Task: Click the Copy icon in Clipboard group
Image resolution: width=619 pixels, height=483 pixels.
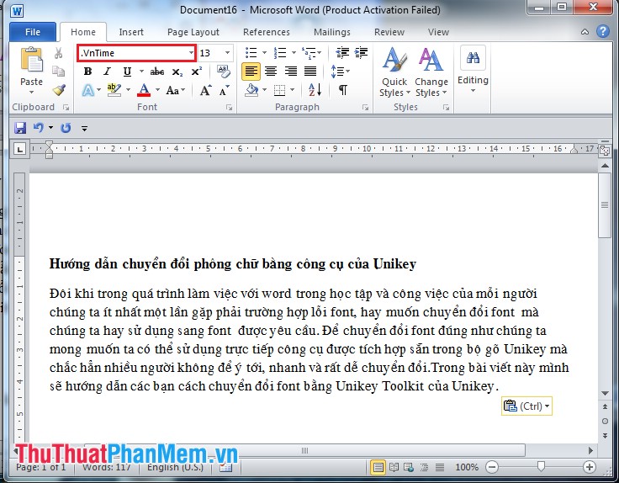Action: click(58, 71)
